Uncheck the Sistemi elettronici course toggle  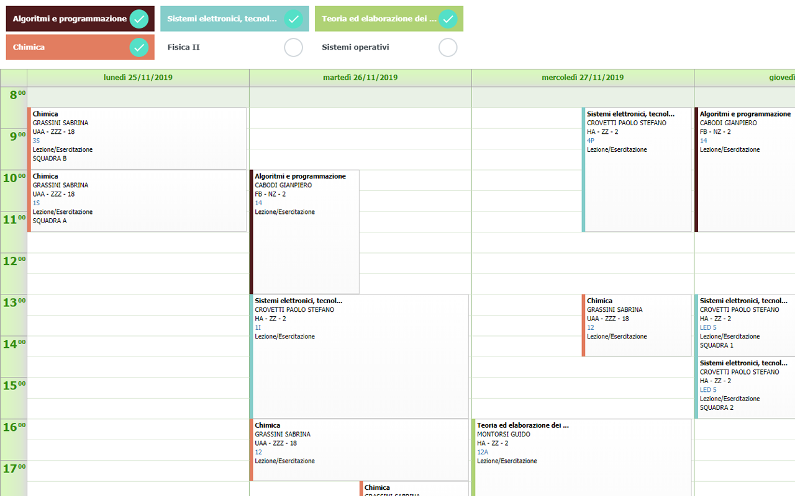293,19
